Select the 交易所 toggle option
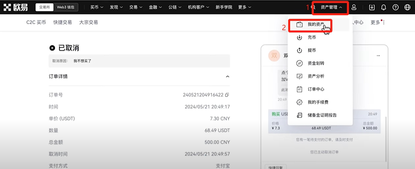Viewport: 415px width, 169px height. coord(45,7)
